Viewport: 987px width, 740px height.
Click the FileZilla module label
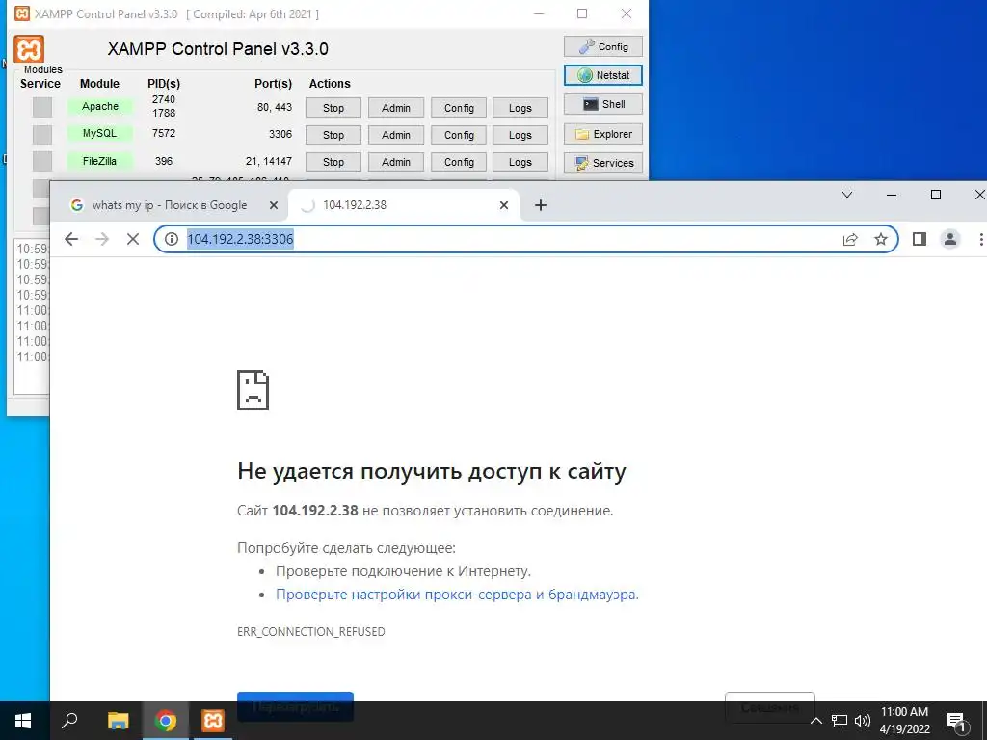pyautogui.click(x=100, y=161)
